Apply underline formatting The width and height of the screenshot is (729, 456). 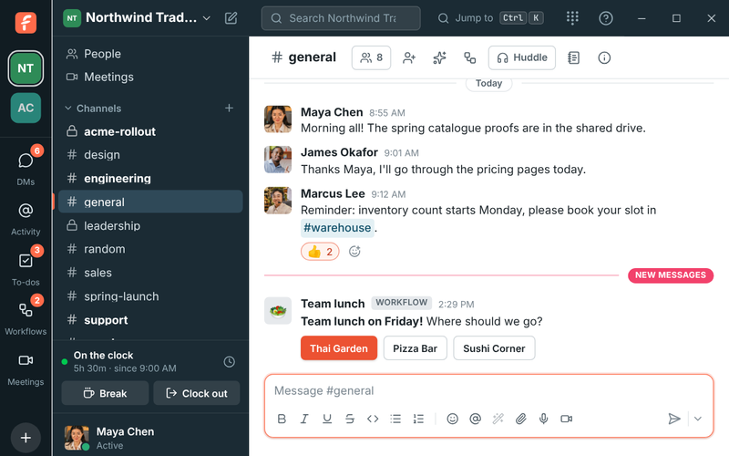pos(327,419)
